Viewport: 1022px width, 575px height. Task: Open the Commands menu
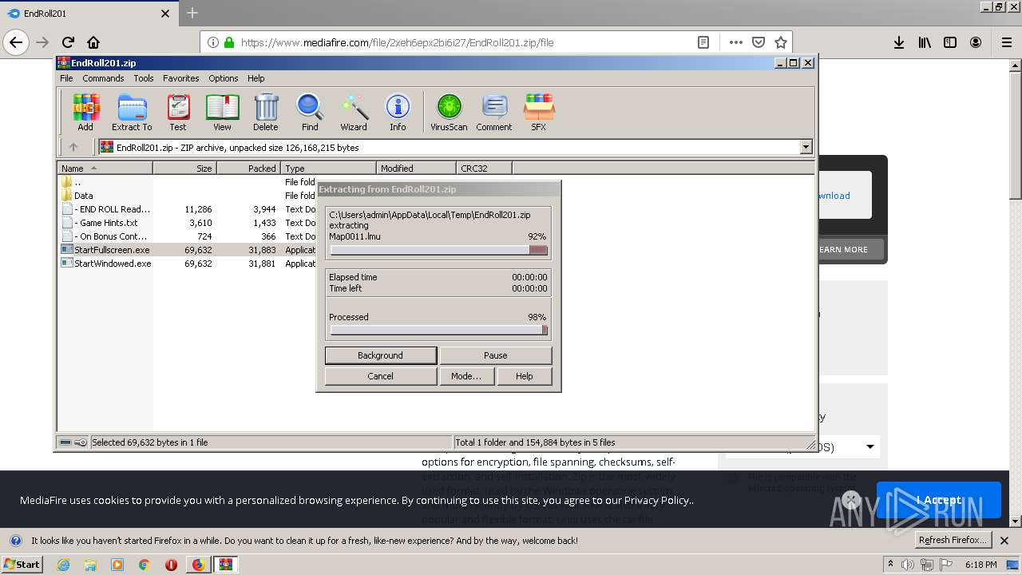[x=103, y=78]
